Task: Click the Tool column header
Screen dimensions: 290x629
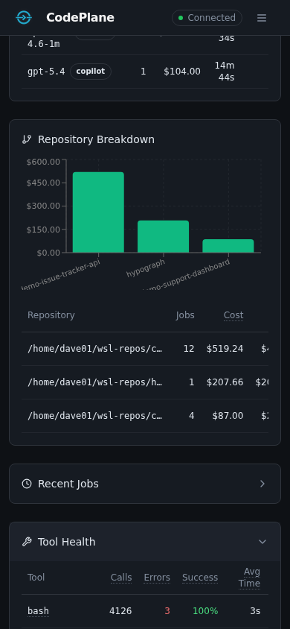Action: point(36,578)
